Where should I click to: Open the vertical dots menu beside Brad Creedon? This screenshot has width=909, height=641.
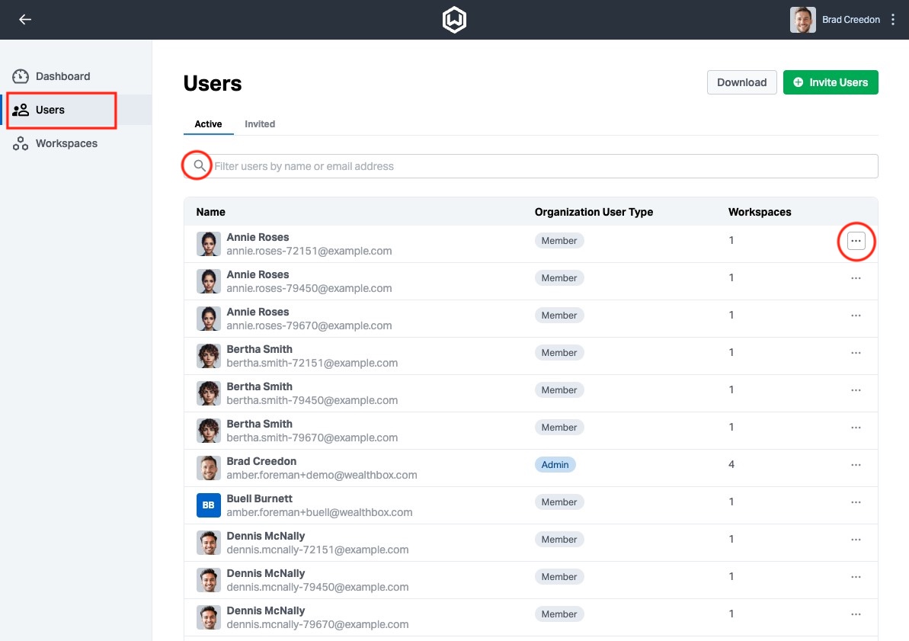click(894, 20)
